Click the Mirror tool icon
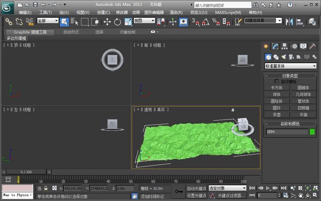The width and height of the screenshot is (321, 201). (289, 22)
